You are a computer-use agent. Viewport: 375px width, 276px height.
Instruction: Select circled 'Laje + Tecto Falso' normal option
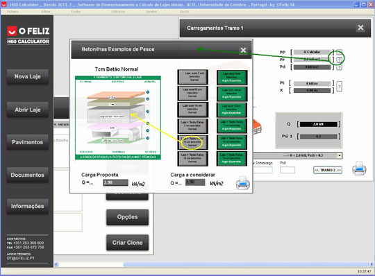[192, 142]
